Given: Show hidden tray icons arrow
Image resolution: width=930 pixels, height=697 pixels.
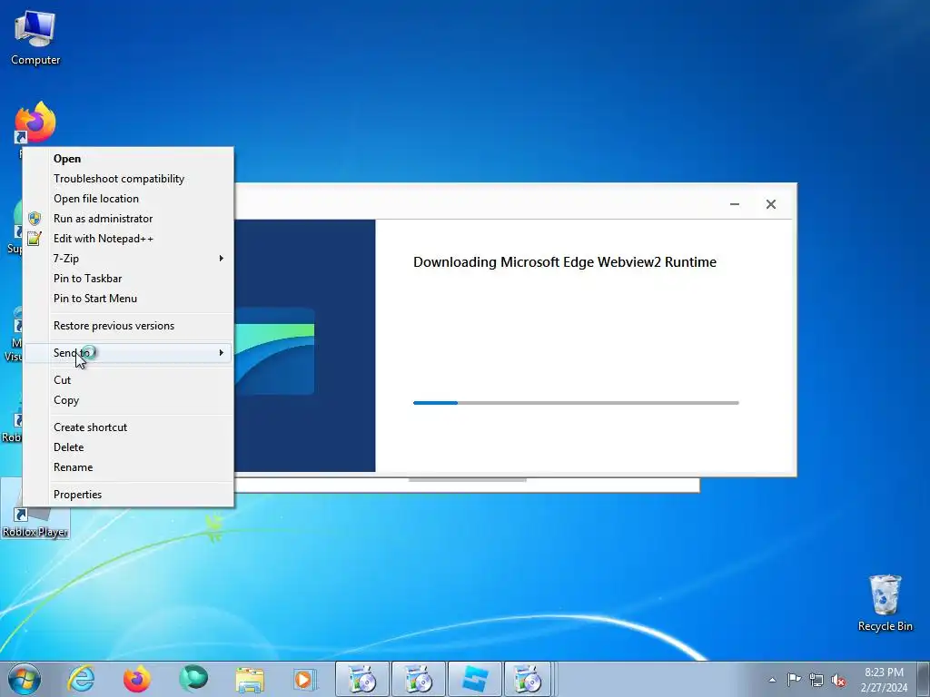Looking at the screenshot, I should tap(772, 680).
